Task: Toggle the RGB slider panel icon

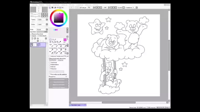Action: click(x=52, y=8)
